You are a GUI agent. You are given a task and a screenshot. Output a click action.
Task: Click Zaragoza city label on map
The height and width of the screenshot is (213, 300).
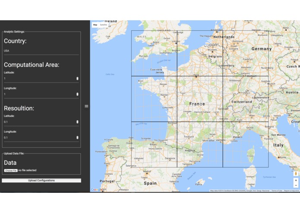pos(170,158)
